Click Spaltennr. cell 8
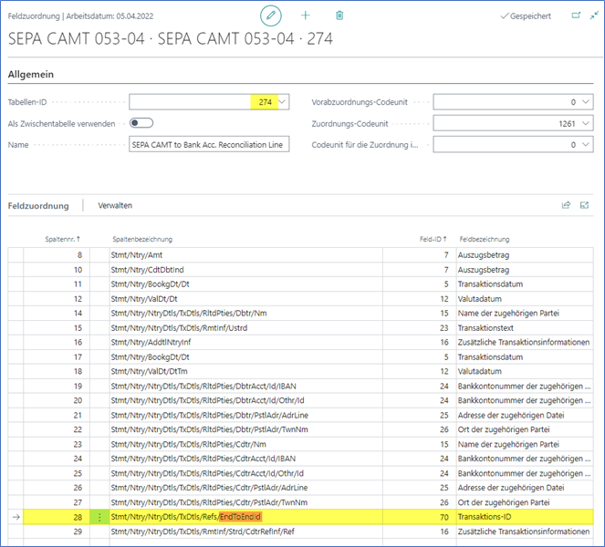 57,255
